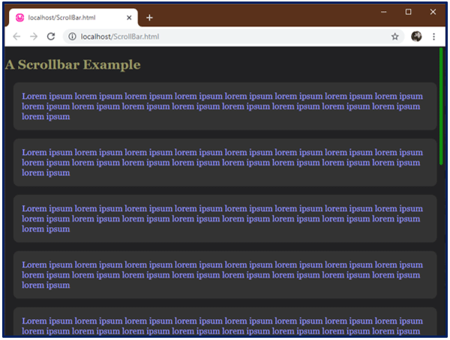The image size is (450, 340).
Task: Click the fourth Lorem ipsum paragraph box
Action: pos(225,275)
